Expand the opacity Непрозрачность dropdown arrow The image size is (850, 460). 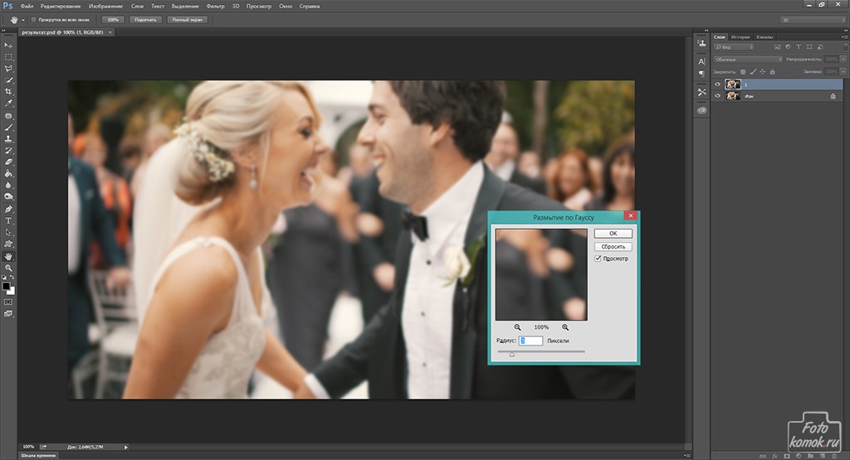pyautogui.click(x=843, y=60)
